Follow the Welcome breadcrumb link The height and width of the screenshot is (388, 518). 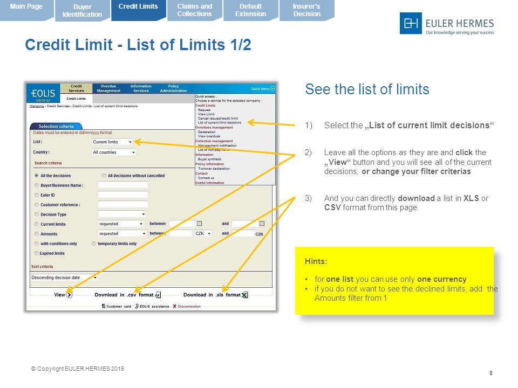(x=37, y=106)
